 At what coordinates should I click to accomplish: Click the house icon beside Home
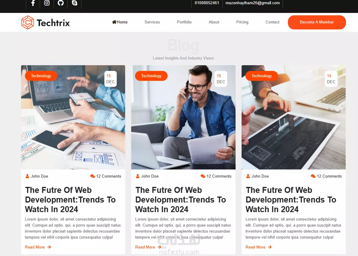(114, 22)
